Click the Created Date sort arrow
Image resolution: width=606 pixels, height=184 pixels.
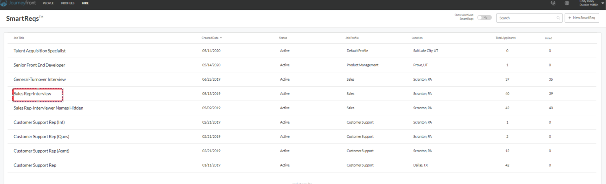[221, 38]
